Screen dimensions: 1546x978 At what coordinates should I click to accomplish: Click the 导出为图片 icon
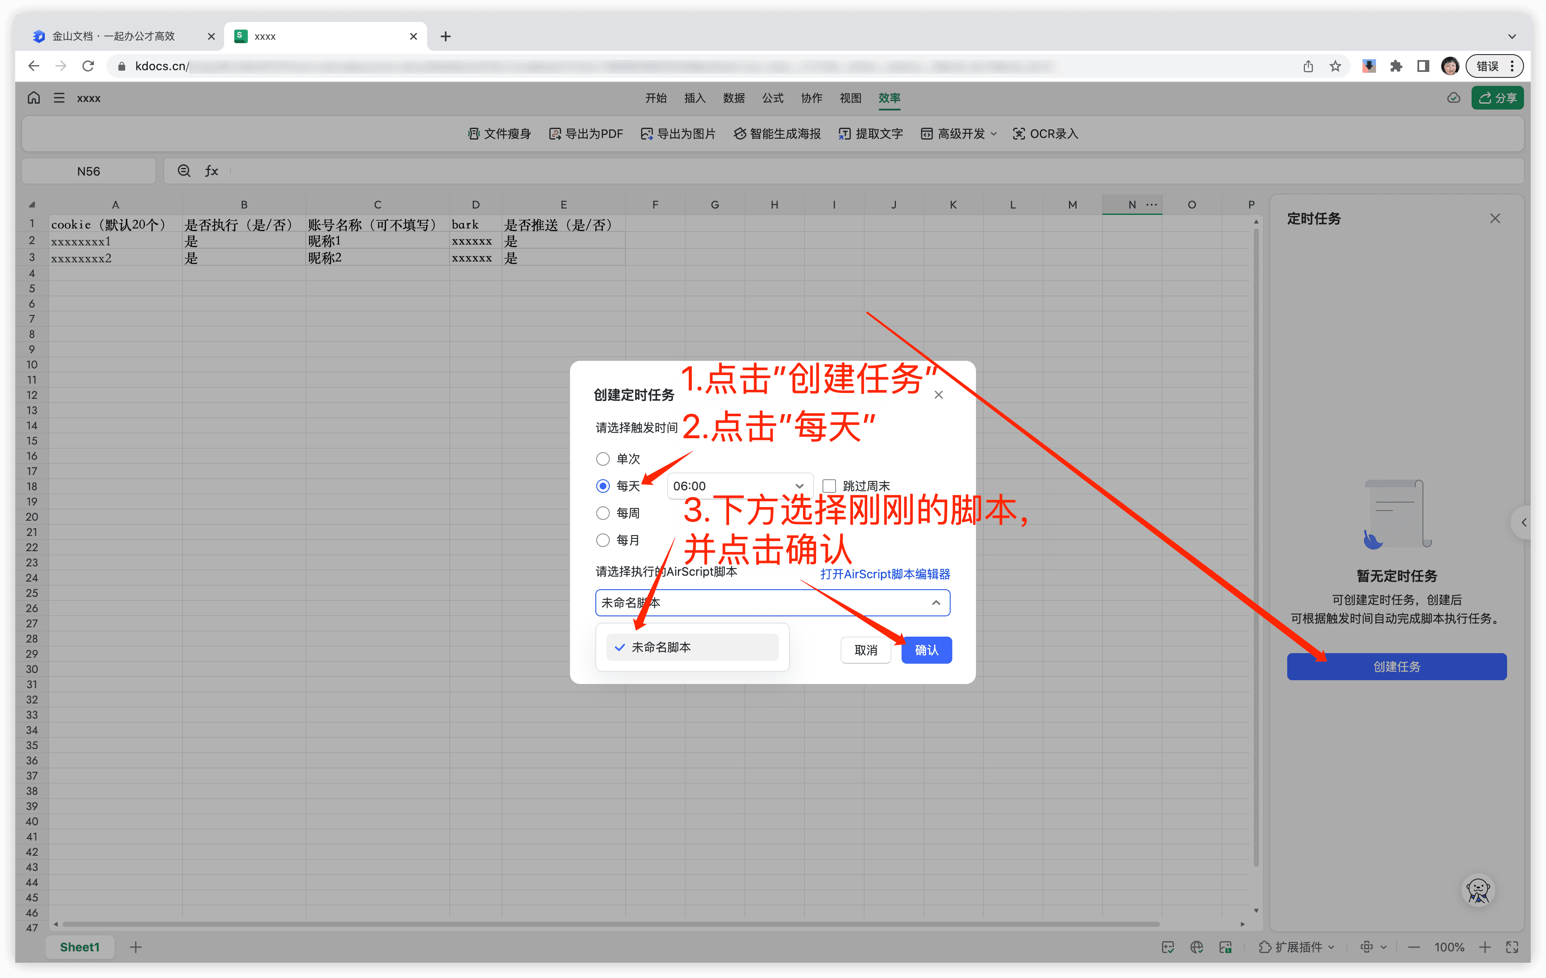click(x=646, y=134)
